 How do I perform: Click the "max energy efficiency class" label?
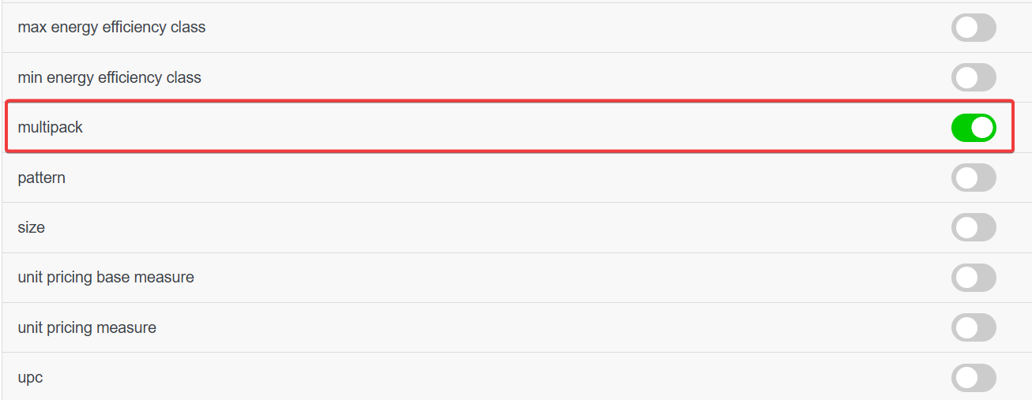coord(111,28)
